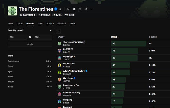Click Renaissance_Fan avatar icon
The width and height of the screenshot is (170, 108).
pos(60,87)
